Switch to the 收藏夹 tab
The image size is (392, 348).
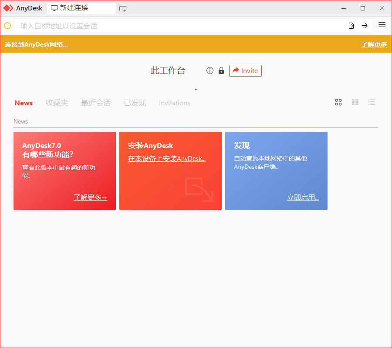tap(57, 103)
